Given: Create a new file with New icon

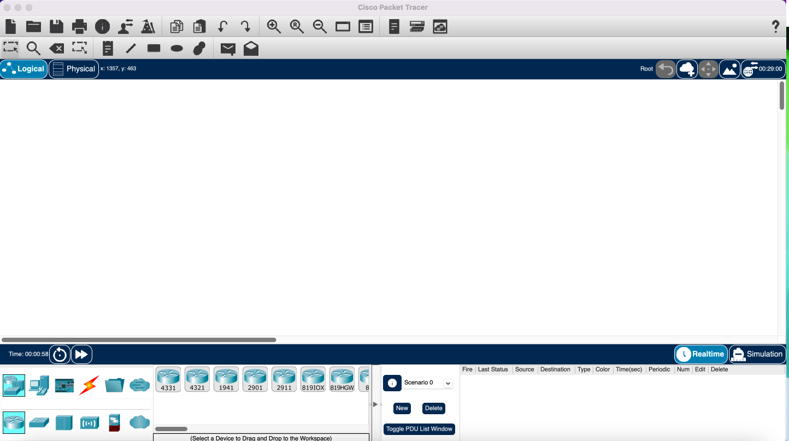Looking at the screenshot, I should coord(11,26).
